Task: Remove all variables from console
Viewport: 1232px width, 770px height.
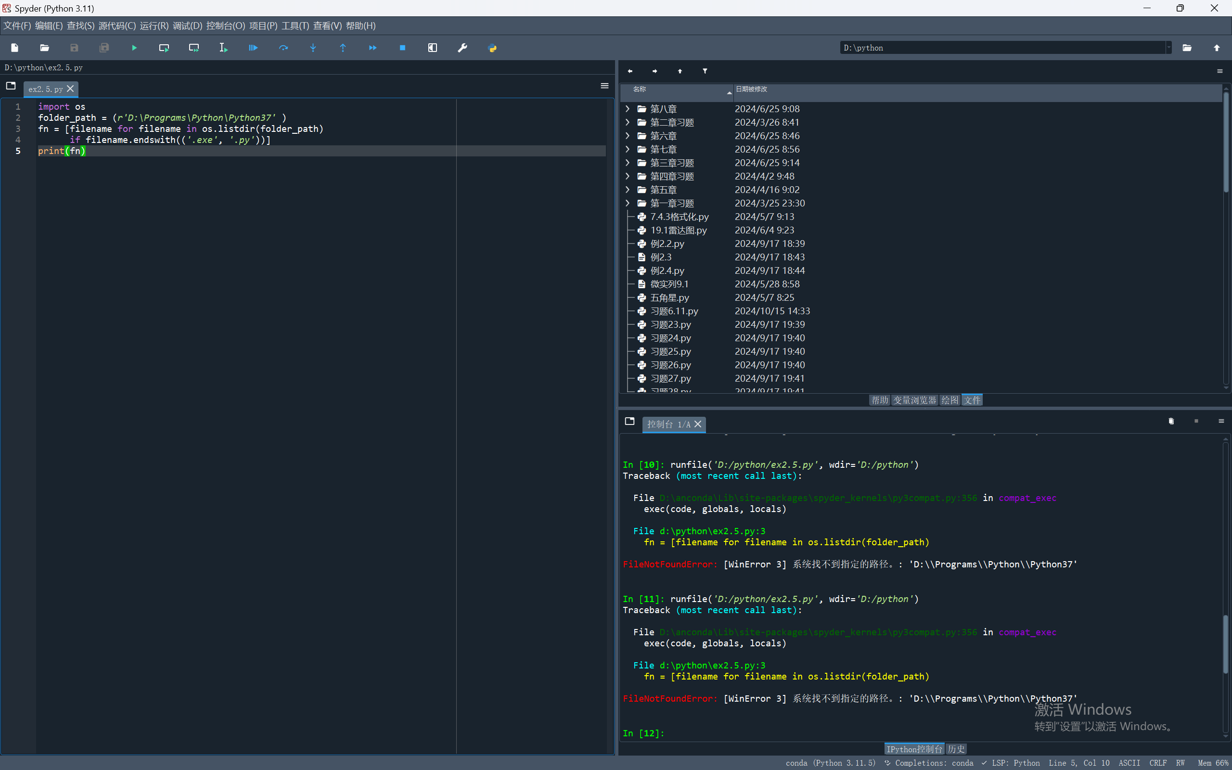Action: (x=1171, y=421)
